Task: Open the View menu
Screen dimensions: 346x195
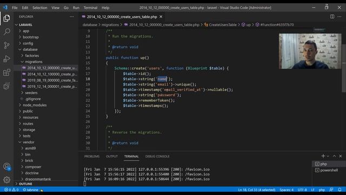Action: [x=55, y=8]
